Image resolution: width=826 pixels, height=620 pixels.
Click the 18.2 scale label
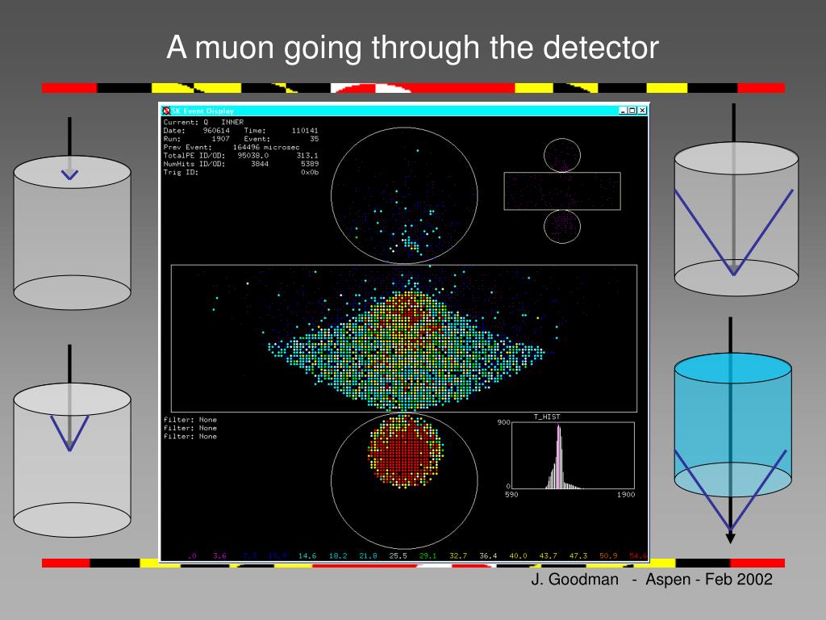pos(338,555)
